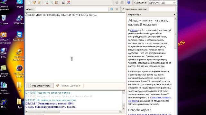Viewport: 206px width, 115px height.
Task: Switch to the "Чистый" документ tab
Action: tap(68, 86)
